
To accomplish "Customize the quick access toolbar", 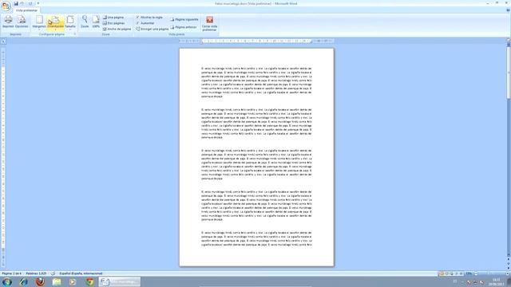I will pos(38,3).
